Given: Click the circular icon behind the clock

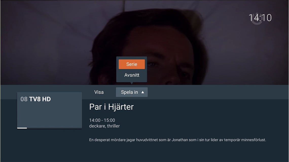Looking at the screenshot, I should pos(257,19).
